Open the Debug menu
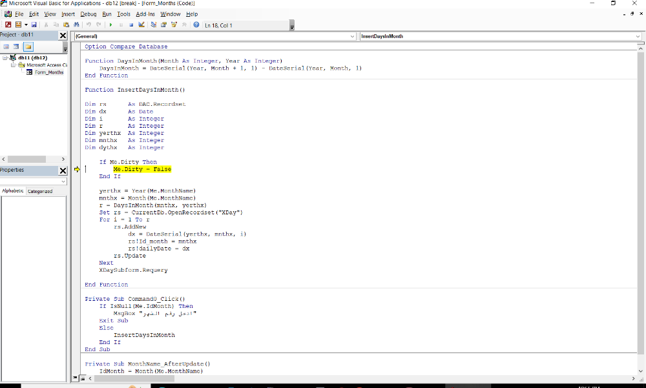The width and height of the screenshot is (646, 388). point(89,14)
